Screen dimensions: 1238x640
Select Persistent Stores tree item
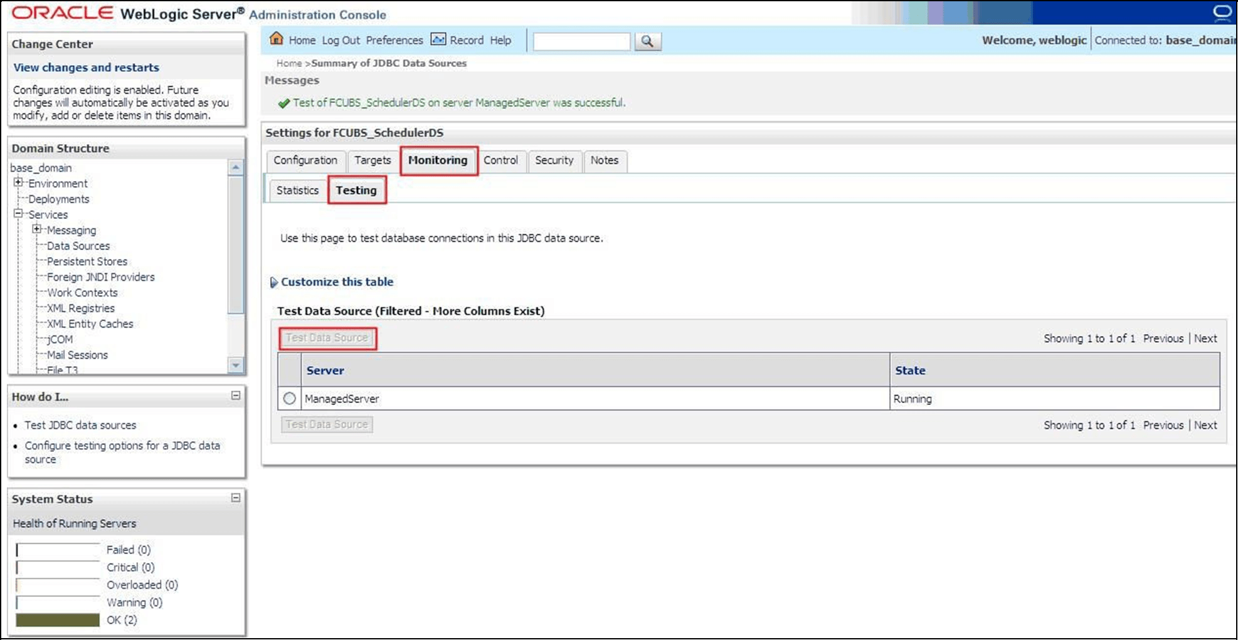87,261
